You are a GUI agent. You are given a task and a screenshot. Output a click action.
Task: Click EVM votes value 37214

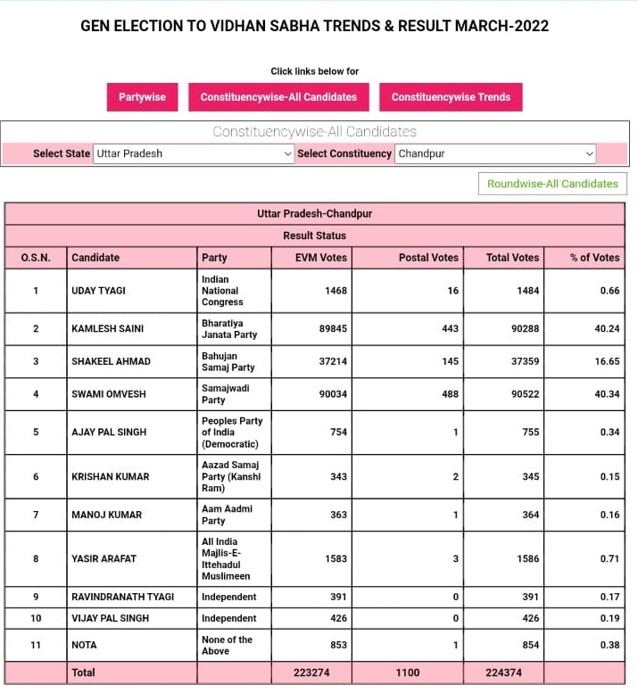click(333, 361)
